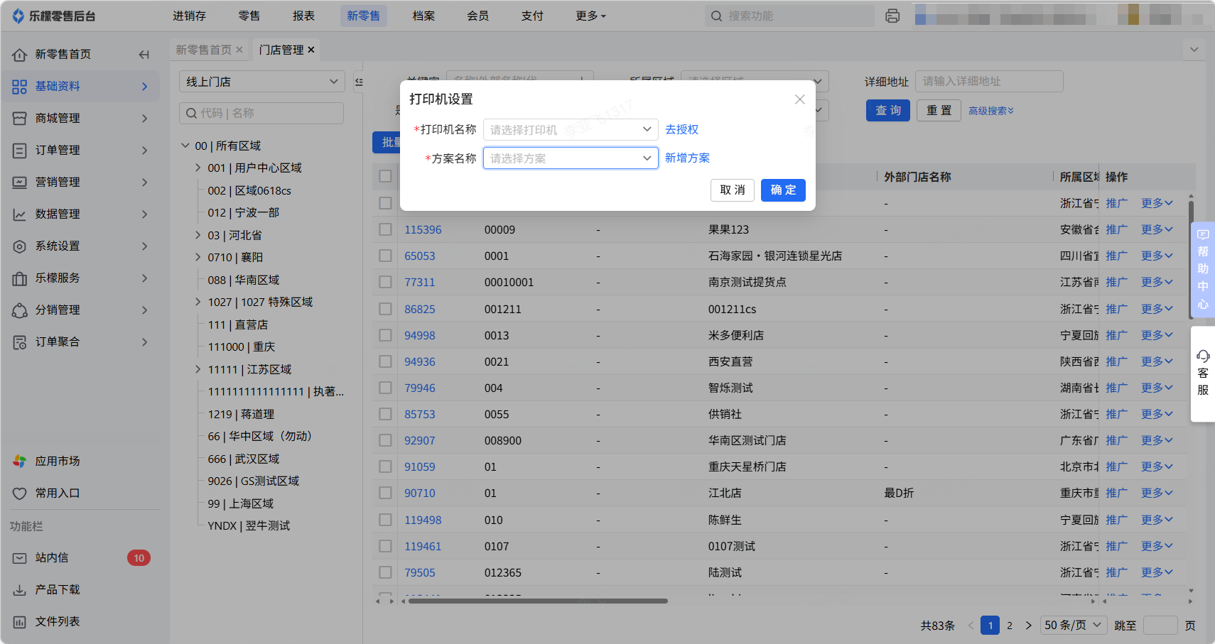Select all rows with header checkbox
Viewport: 1215px width, 644px height.
click(385, 176)
